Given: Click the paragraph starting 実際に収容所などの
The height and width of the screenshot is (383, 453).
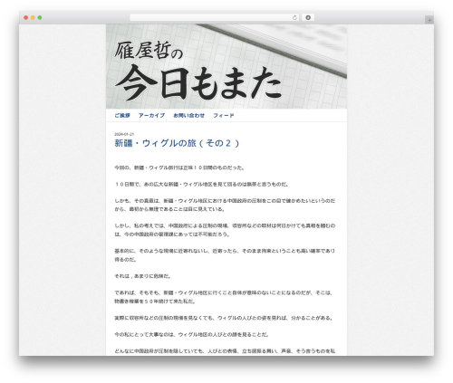Looking at the screenshot, I should click(224, 318).
